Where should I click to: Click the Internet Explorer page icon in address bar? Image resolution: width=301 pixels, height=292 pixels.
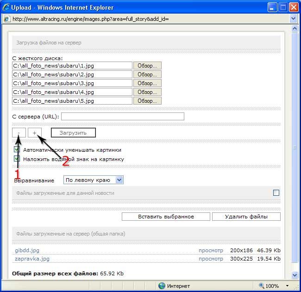7,19
